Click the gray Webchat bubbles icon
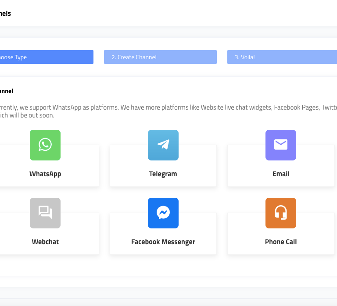 (x=45, y=213)
